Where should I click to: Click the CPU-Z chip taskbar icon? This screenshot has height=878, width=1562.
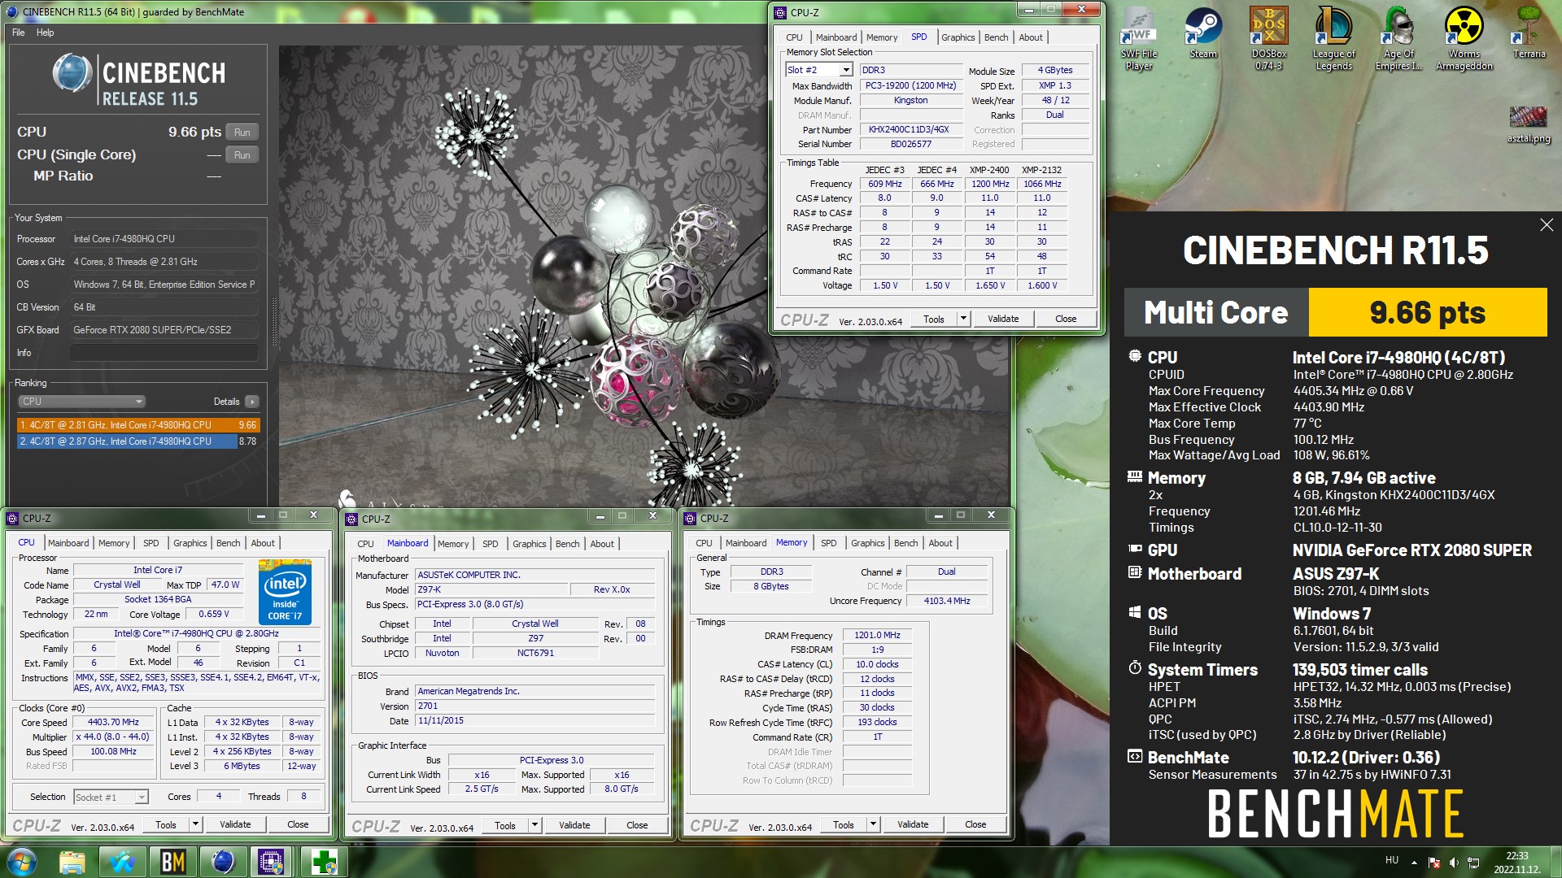(x=272, y=862)
